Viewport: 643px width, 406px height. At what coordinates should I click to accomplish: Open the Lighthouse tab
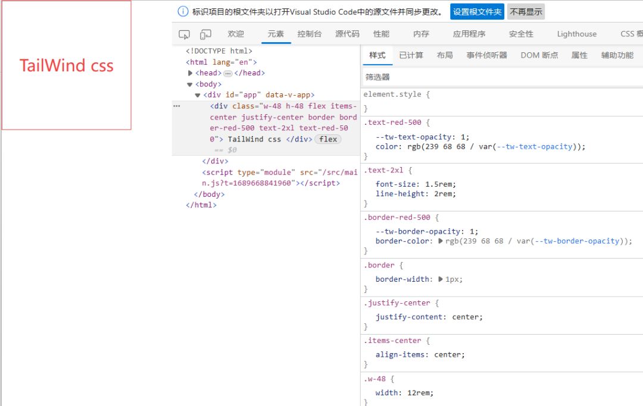576,34
